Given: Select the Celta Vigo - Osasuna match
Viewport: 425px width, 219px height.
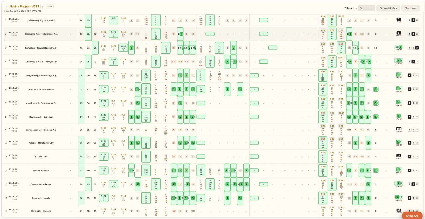Looking at the screenshot, I should [41, 211].
